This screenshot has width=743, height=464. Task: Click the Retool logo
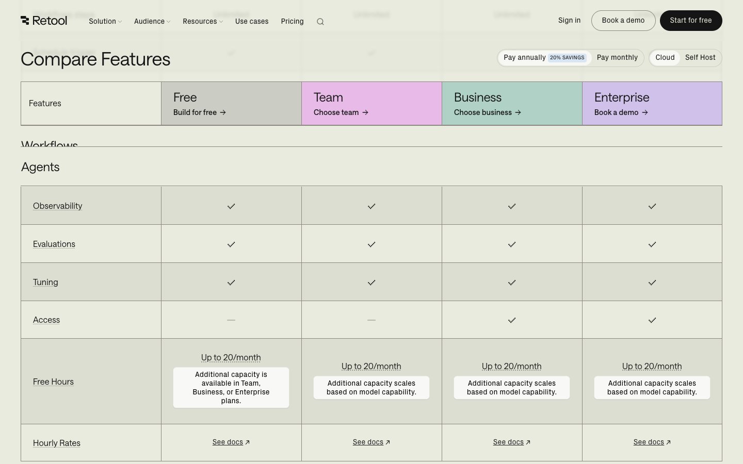pyautogui.click(x=44, y=21)
